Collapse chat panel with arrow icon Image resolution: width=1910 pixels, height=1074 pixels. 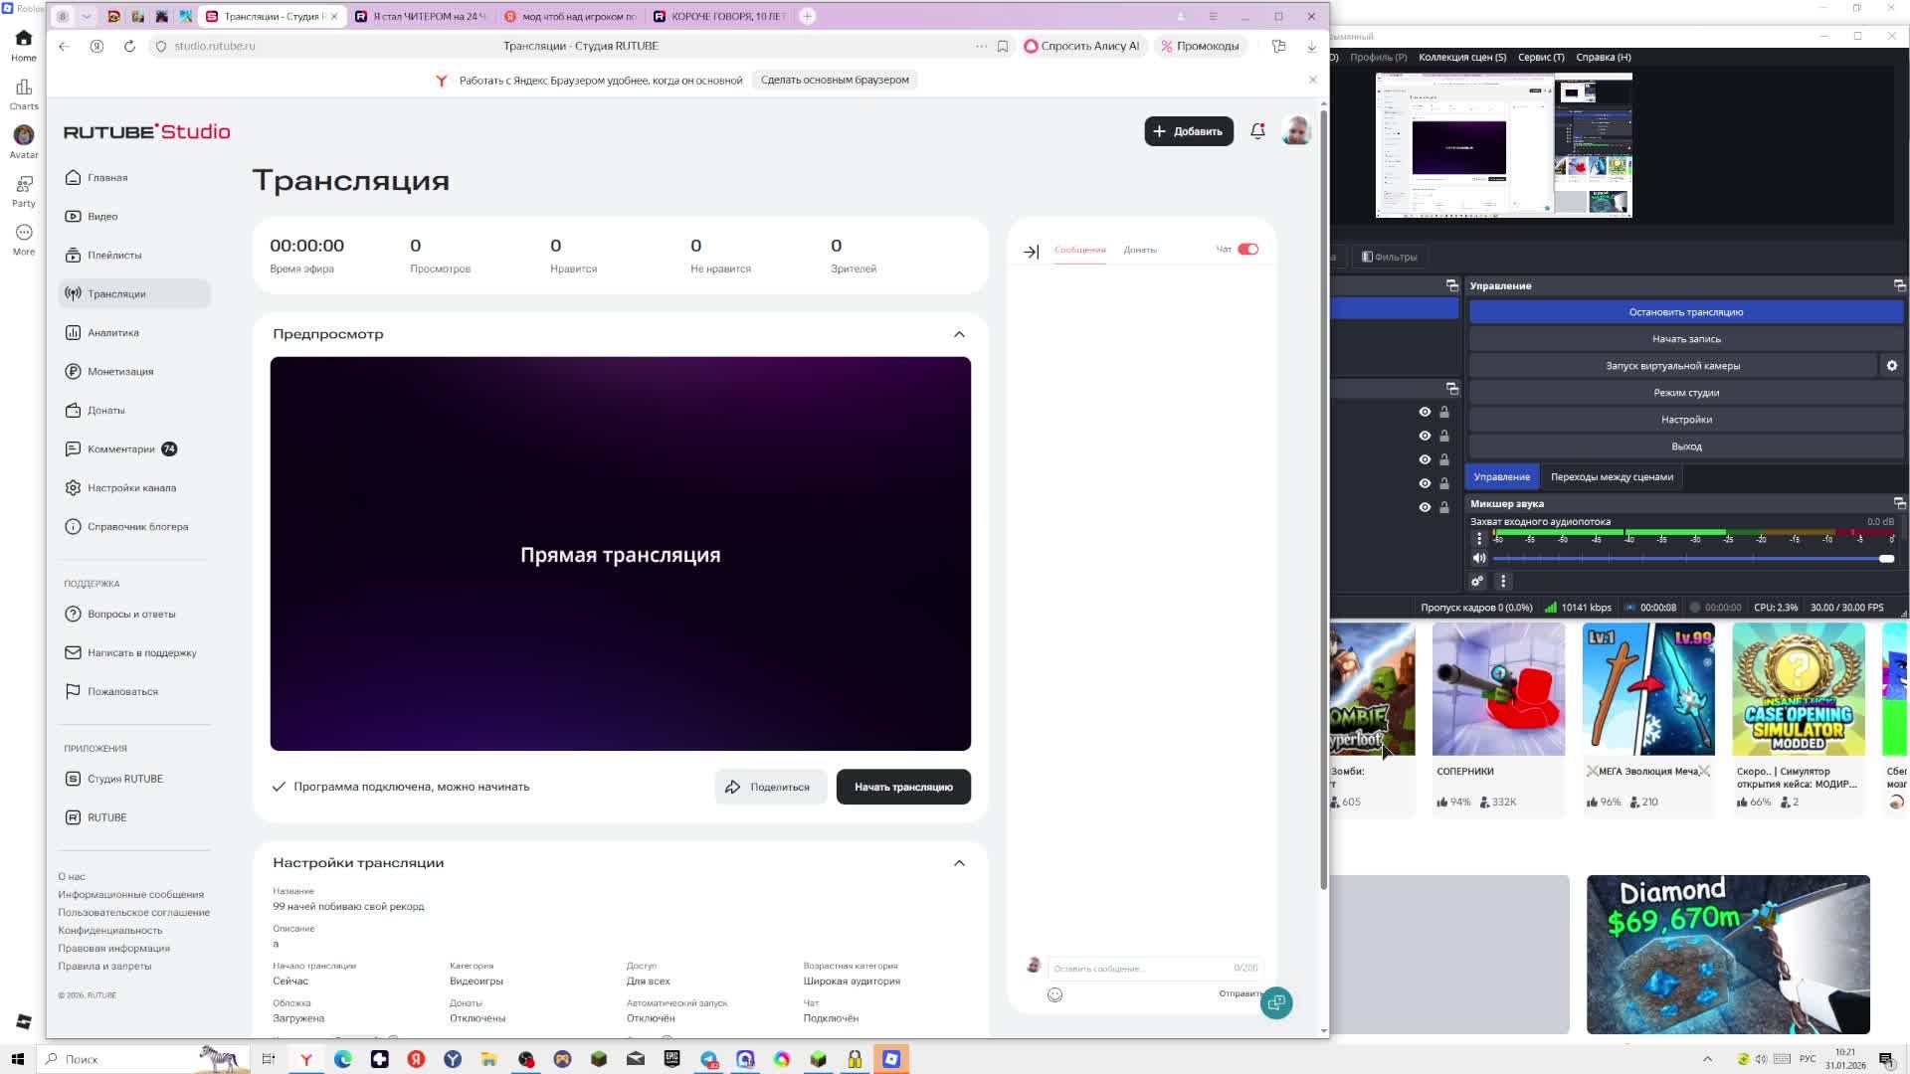coord(1032,252)
